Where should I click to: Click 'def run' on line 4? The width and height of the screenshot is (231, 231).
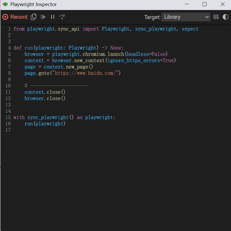click(x=23, y=48)
